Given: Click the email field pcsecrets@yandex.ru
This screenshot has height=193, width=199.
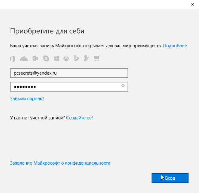Looking at the screenshot, I should (69, 73).
